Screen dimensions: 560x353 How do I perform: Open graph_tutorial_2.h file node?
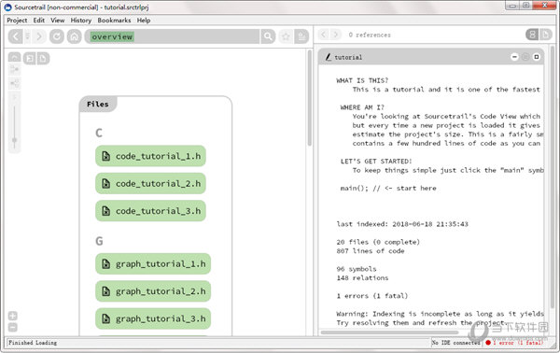point(153,291)
